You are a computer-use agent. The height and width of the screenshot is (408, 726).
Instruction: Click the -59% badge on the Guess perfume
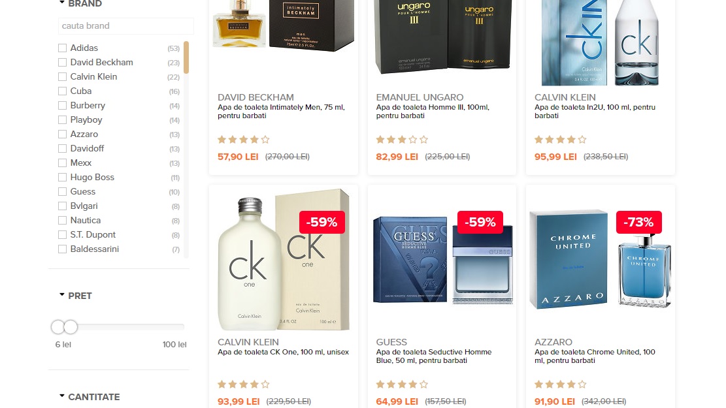click(480, 222)
